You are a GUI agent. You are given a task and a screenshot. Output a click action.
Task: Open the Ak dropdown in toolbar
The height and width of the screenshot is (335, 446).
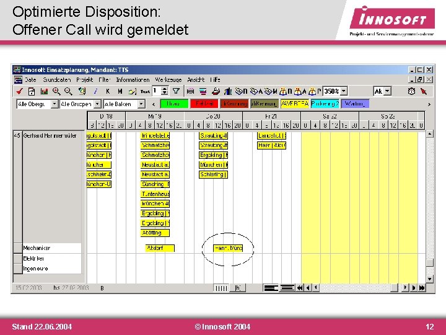click(x=387, y=91)
